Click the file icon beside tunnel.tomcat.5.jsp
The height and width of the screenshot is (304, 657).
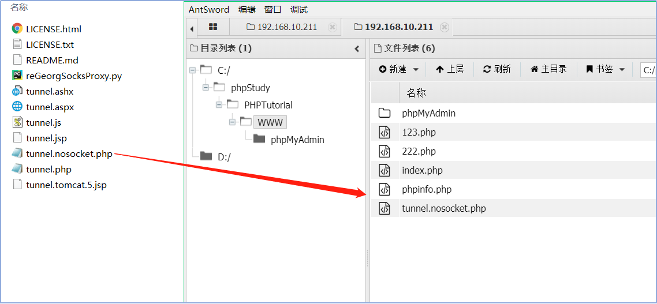tap(17, 185)
